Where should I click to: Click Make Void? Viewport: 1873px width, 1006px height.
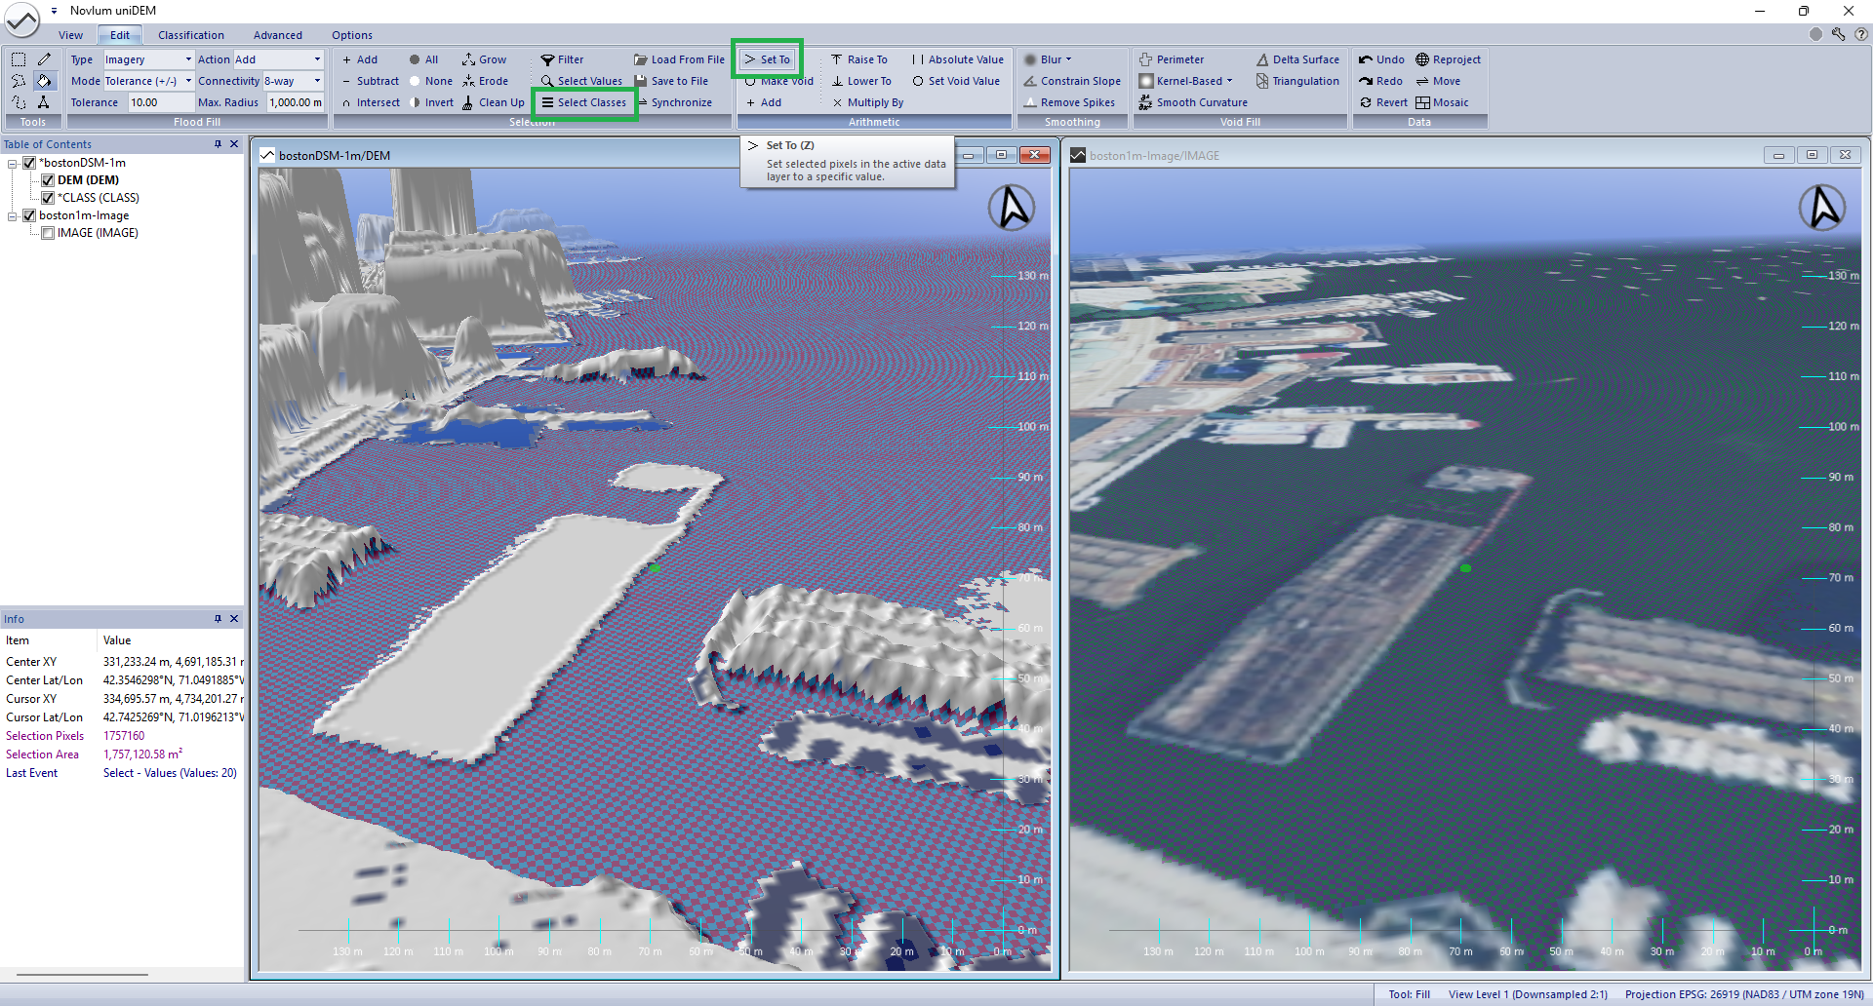[x=778, y=81]
